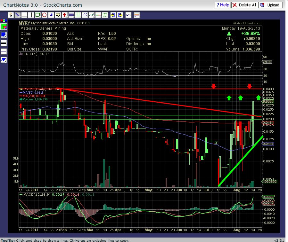
Task: Click the EPS -0.02 text
Action: click(107, 39)
